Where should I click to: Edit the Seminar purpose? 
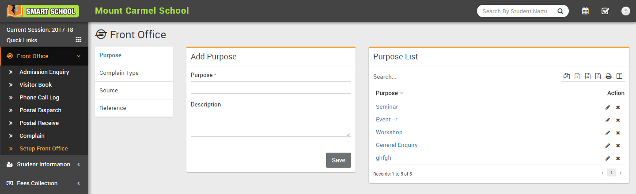point(608,107)
